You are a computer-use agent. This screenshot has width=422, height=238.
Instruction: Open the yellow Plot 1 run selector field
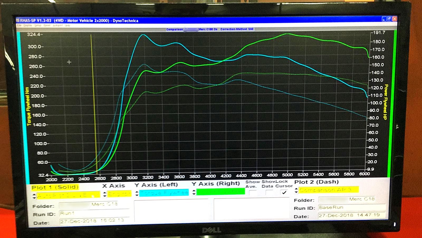(x=69, y=195)
